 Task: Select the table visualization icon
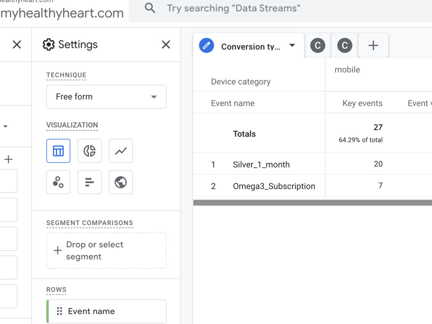point(58,151)
